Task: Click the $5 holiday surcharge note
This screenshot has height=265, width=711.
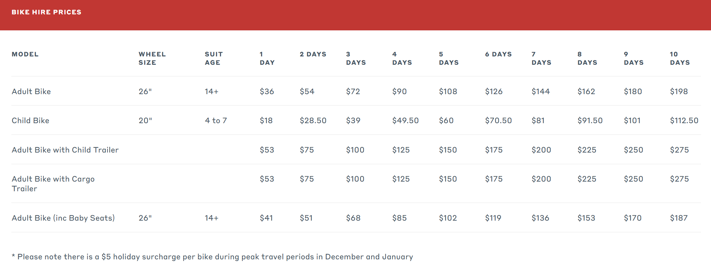Action: click(212, 257)
